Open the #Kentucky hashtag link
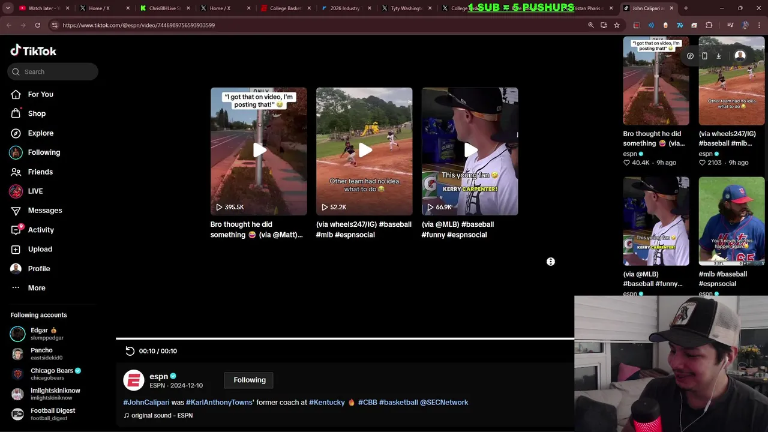This screenshot has height=432, width=768. click(x=327, y=402)
